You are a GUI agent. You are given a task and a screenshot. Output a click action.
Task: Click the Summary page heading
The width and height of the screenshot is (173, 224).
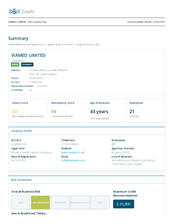coord(18,38)
